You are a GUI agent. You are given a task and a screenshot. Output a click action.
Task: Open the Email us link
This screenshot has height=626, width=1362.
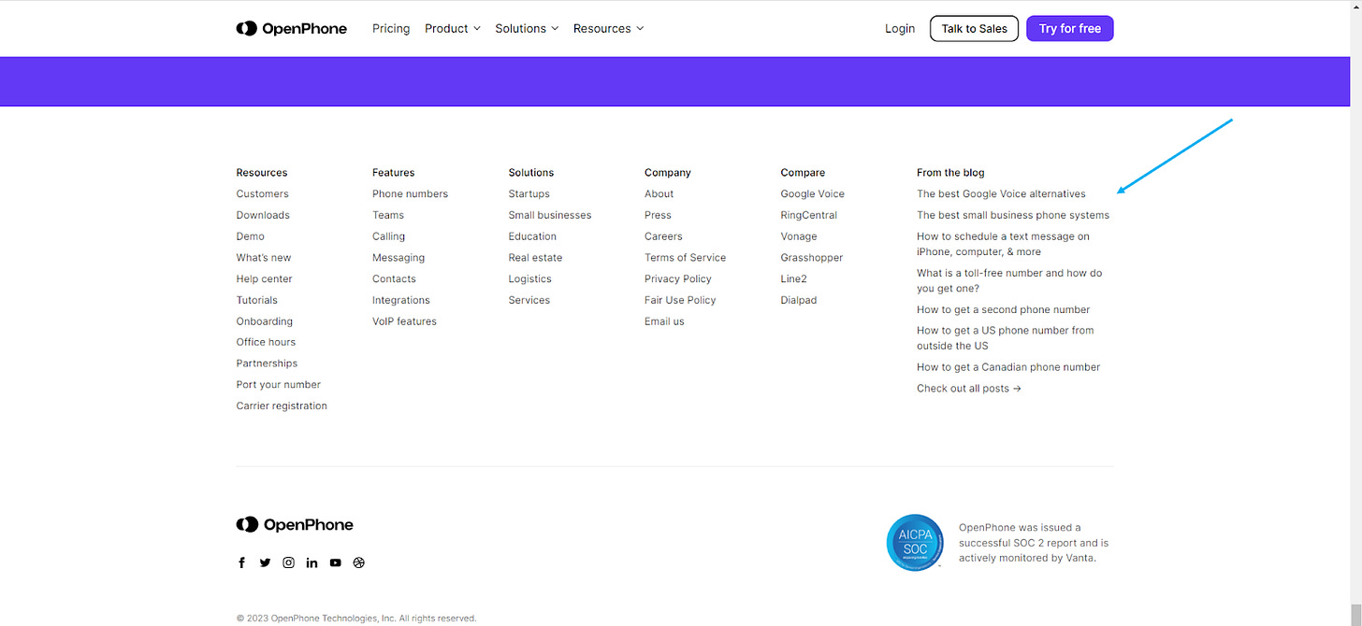(x=664, y=321)
